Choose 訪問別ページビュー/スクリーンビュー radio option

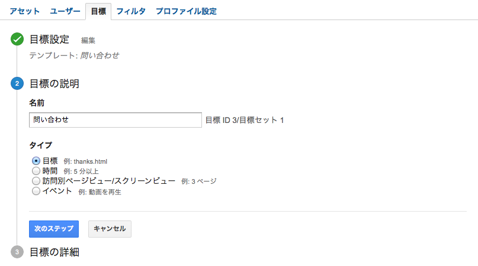point(36,181)
